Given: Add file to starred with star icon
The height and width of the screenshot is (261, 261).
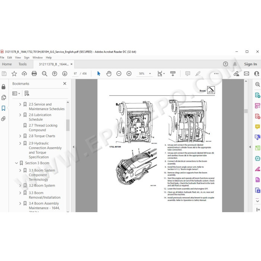Looking at the screenshot, I should [14, 73].
